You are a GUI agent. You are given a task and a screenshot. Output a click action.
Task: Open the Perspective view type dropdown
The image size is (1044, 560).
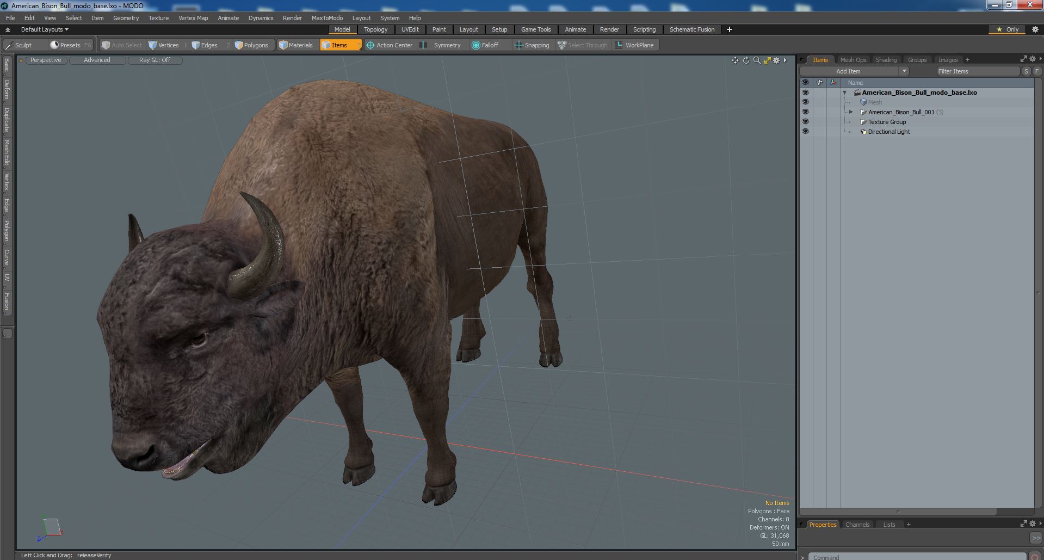pos(46,60)
